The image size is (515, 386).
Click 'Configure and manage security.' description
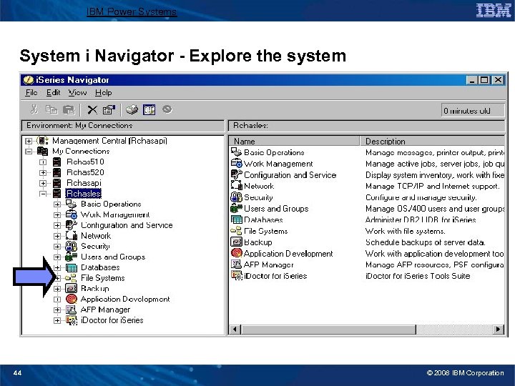421,197
